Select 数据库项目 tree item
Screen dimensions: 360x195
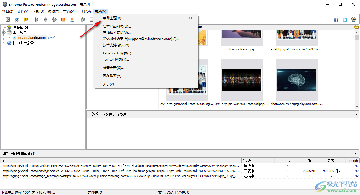click(22, 28)
